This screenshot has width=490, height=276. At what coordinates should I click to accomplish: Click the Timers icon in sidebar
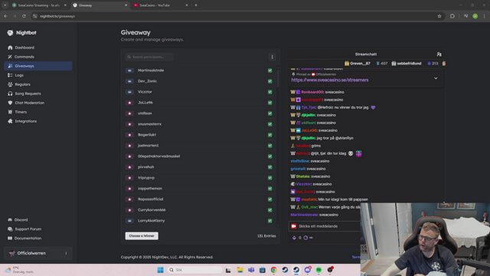coord(10,112)
